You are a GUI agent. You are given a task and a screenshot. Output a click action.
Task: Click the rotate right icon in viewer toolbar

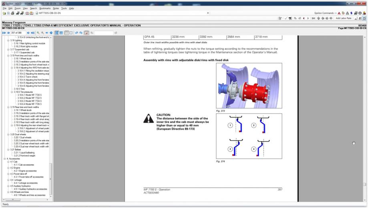[x=81, y=33]
